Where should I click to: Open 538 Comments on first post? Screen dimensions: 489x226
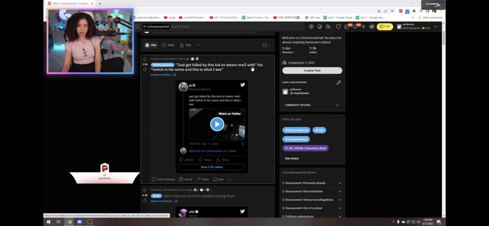(x=163, y=179)
